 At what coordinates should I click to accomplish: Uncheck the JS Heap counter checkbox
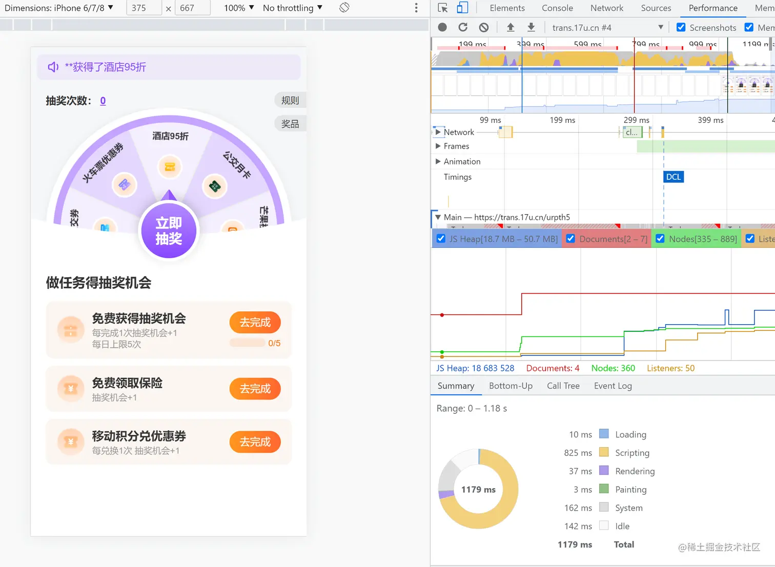coord(441,239)
